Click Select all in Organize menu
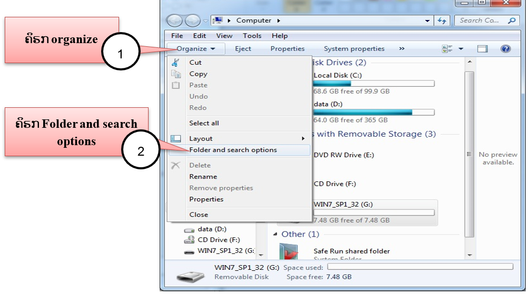Image resolution: width=531 pixels, height=294 pixels. point(204,123)
